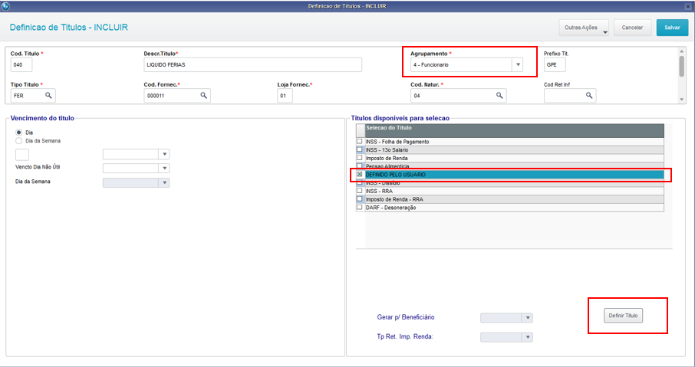
Task: Select the INSS - RRA row text
Action: (x=379, y=192)
